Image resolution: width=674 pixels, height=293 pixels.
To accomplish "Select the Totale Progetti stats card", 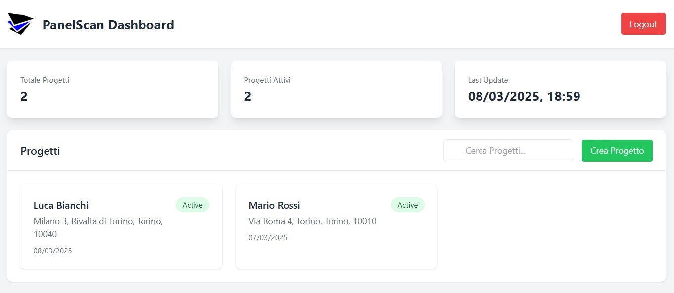I will point(113,89).
